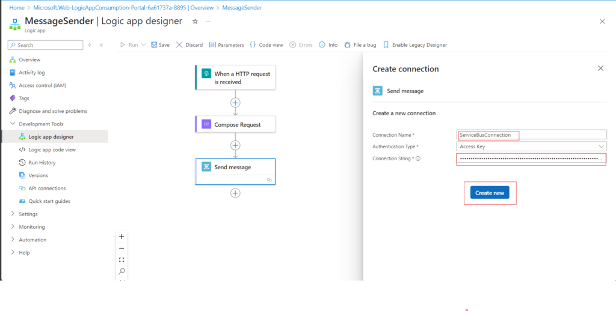Click File a bug in toolbar
The image size is (616, 311).
(360, 44)
